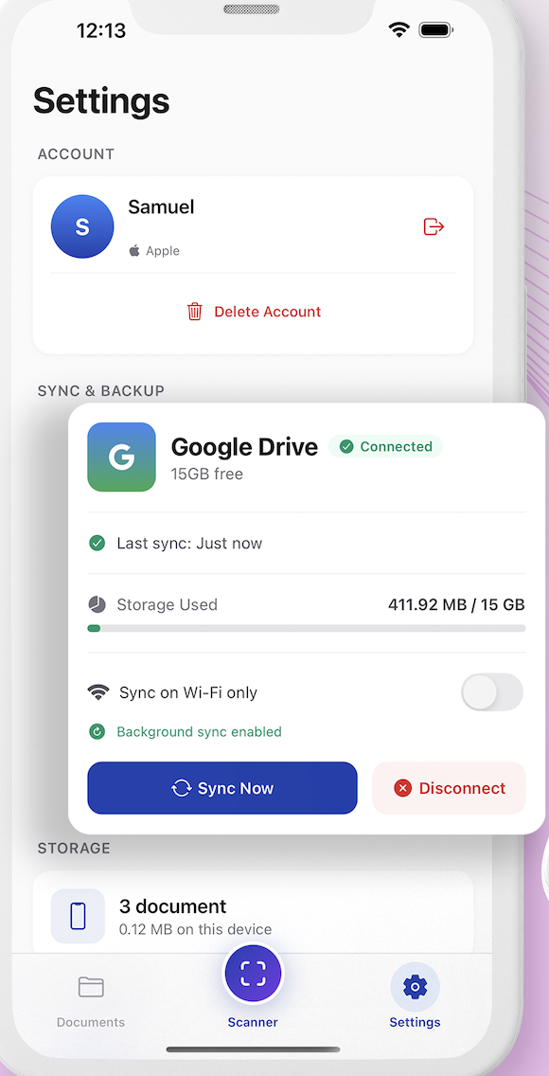
Task: Tap the Disconnect button
Action: click(449, 788)
